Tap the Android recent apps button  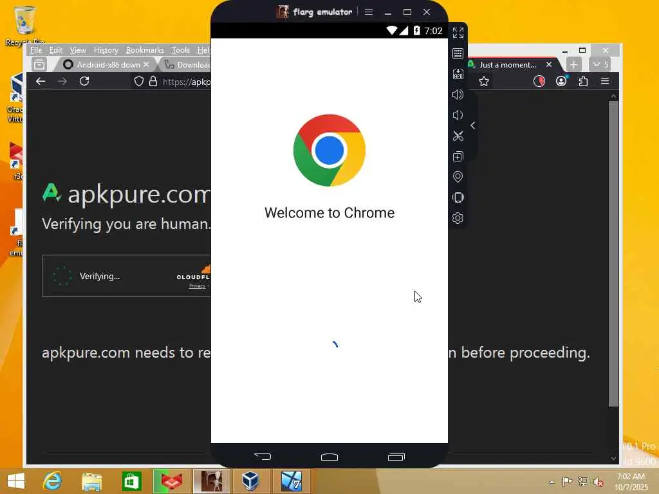396,457
